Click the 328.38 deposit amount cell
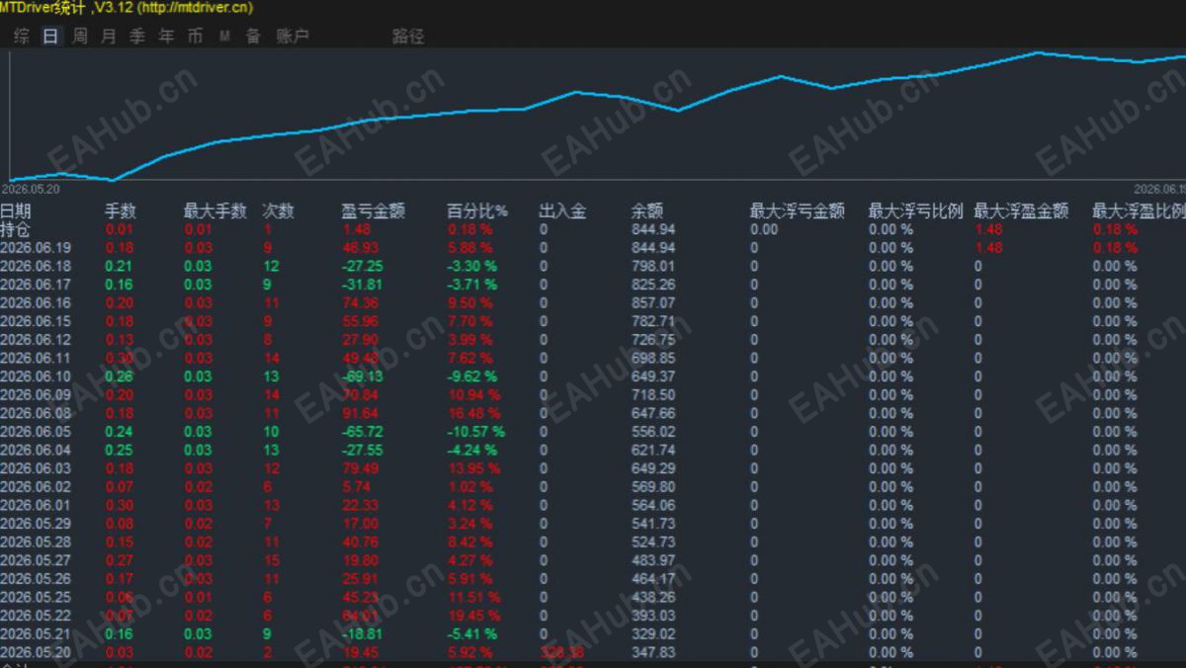Screen dimensions: 1186x668 tap(561, 652)
